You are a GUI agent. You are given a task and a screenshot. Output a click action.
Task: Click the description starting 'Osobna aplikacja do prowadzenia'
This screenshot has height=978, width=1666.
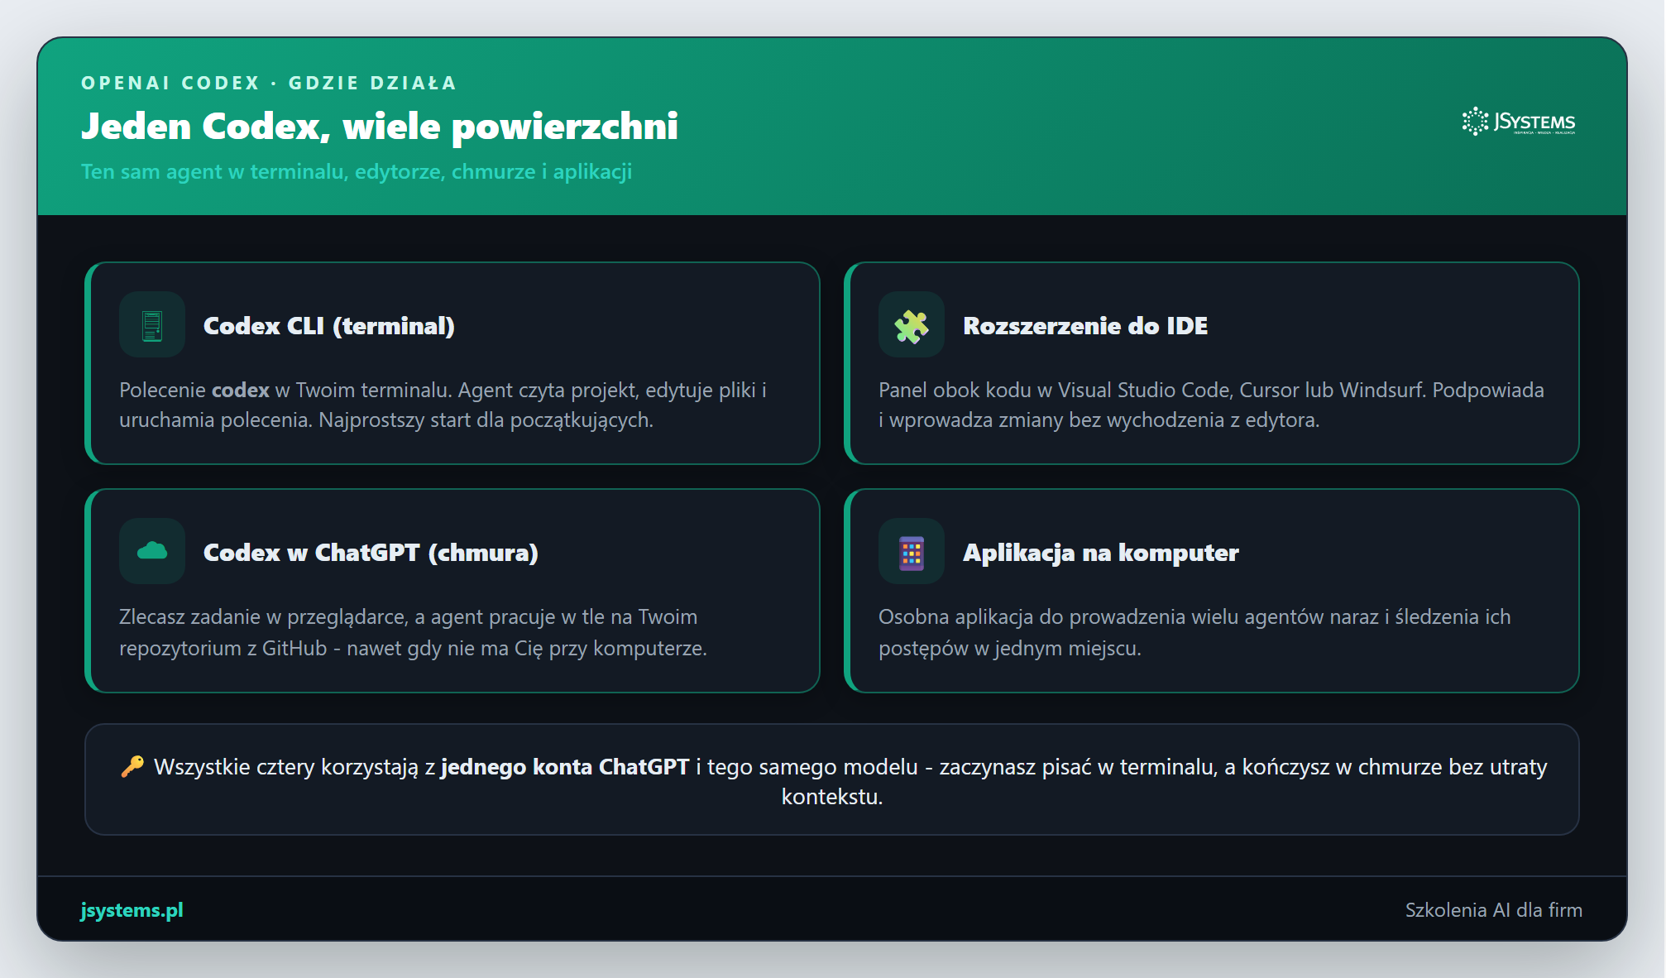pos(1194,632)
